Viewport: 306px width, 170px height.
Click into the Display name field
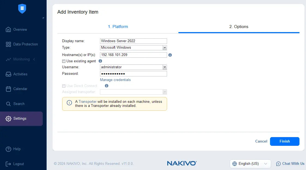tap(133, 41)
